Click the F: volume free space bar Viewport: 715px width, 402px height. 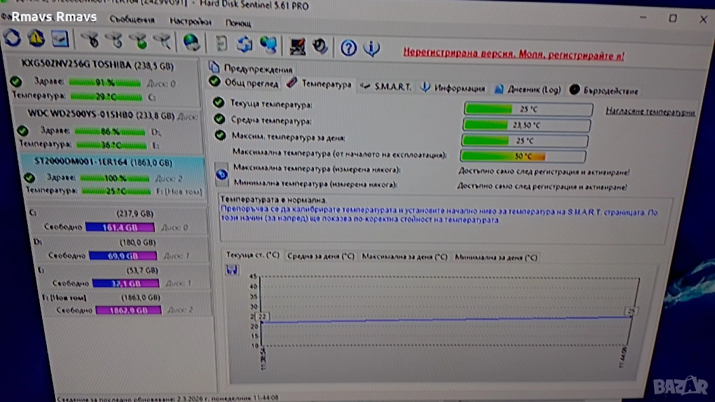[128, 310]
